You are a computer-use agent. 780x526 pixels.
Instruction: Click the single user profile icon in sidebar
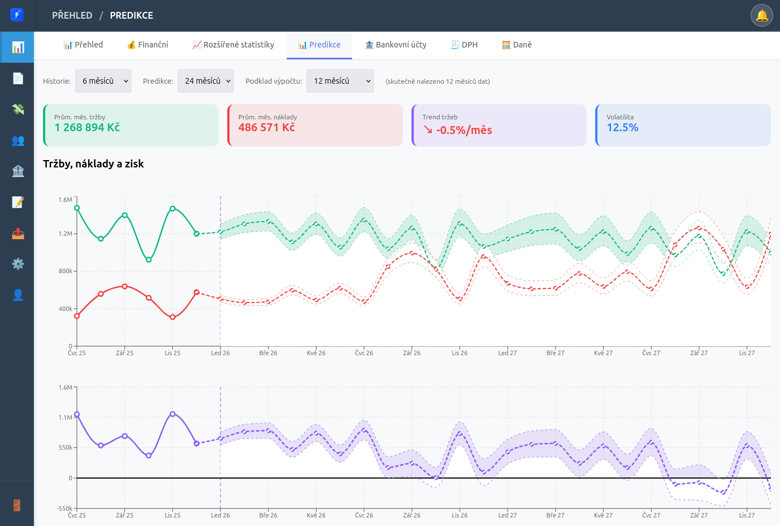point(18,295)
